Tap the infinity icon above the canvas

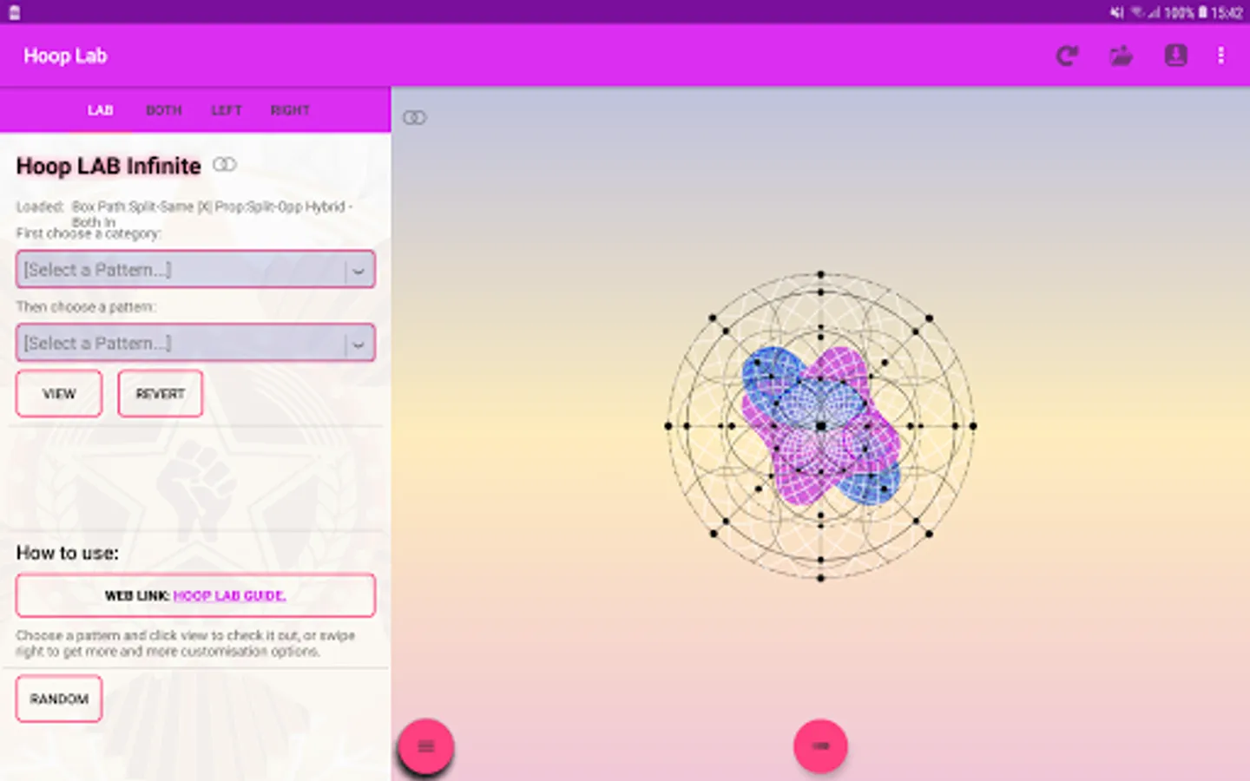pos(415,117)
